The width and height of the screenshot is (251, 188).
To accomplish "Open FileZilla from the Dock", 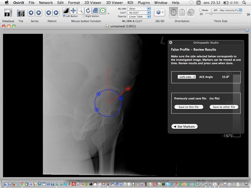I will (74, 184).
